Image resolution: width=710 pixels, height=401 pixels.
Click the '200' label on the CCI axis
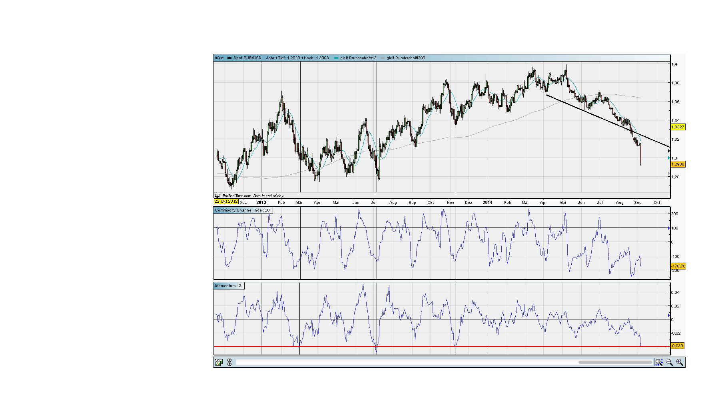tap(675, 214)
